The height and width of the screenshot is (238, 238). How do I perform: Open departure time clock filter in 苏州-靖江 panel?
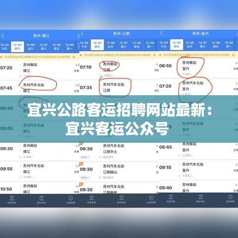point(71,200)
